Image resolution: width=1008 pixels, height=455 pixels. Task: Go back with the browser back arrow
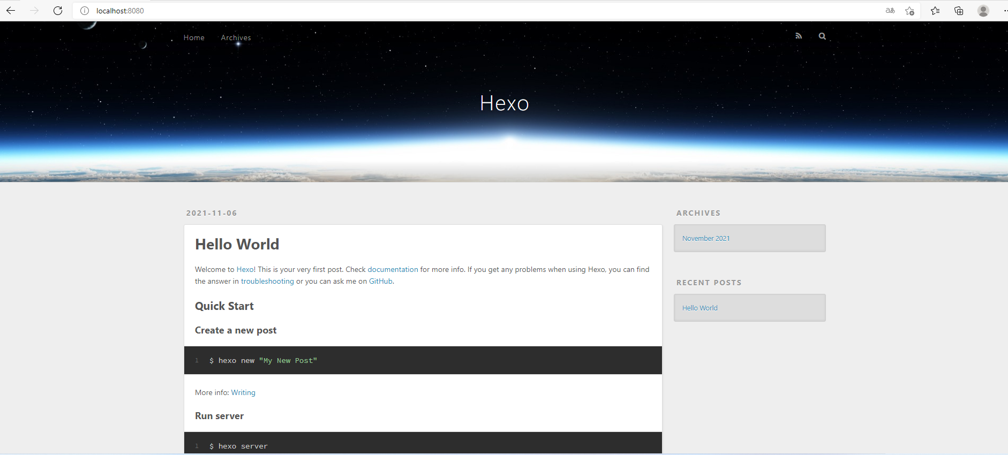(11, 11)
